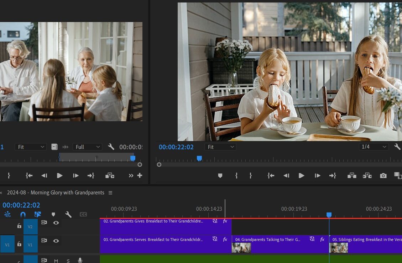Toggle V1 track output eye
The image size is (402, 263).
(56, 241)
